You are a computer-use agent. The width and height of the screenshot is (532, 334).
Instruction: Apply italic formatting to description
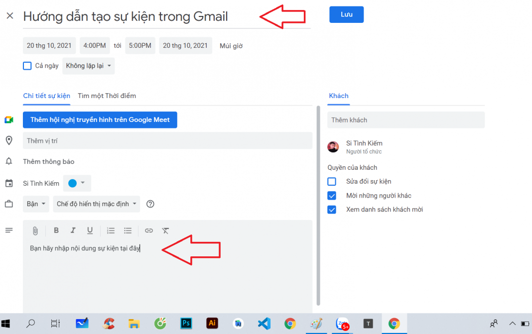pos(73,230)
